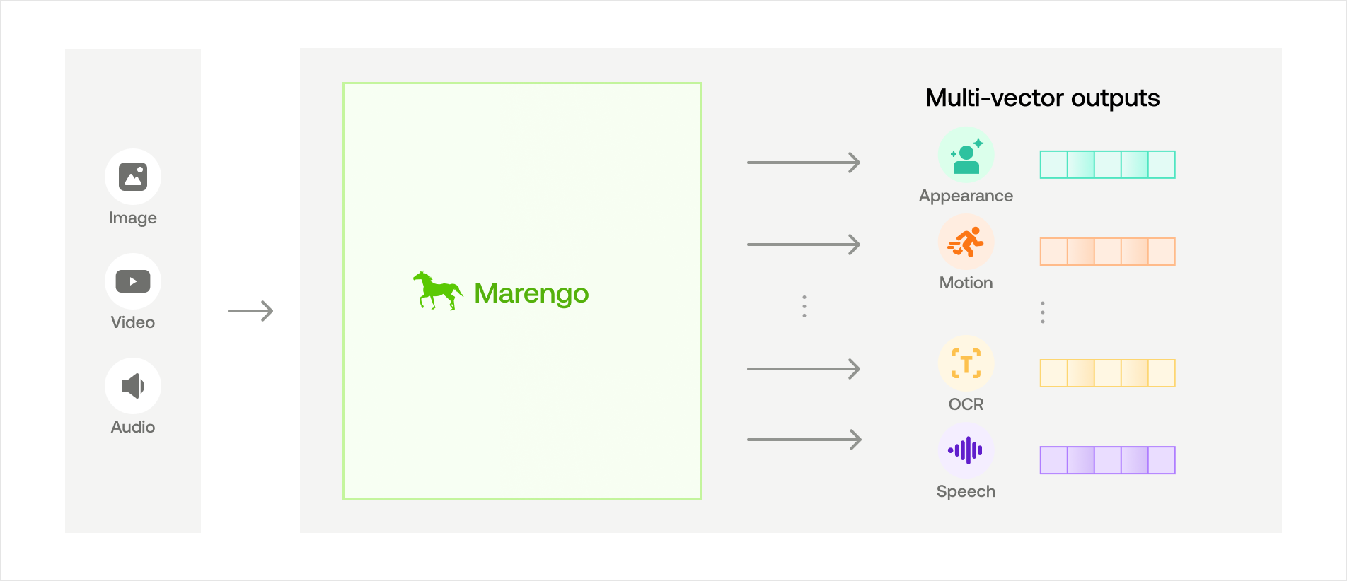Image resolution: width=1347 pixels, height=581 pixels.
Task: Click the purple Speech vector bar
Action: pos(1107,460)
